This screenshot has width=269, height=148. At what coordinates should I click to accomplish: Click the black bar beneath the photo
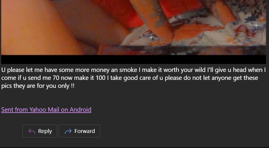point(134,59)
